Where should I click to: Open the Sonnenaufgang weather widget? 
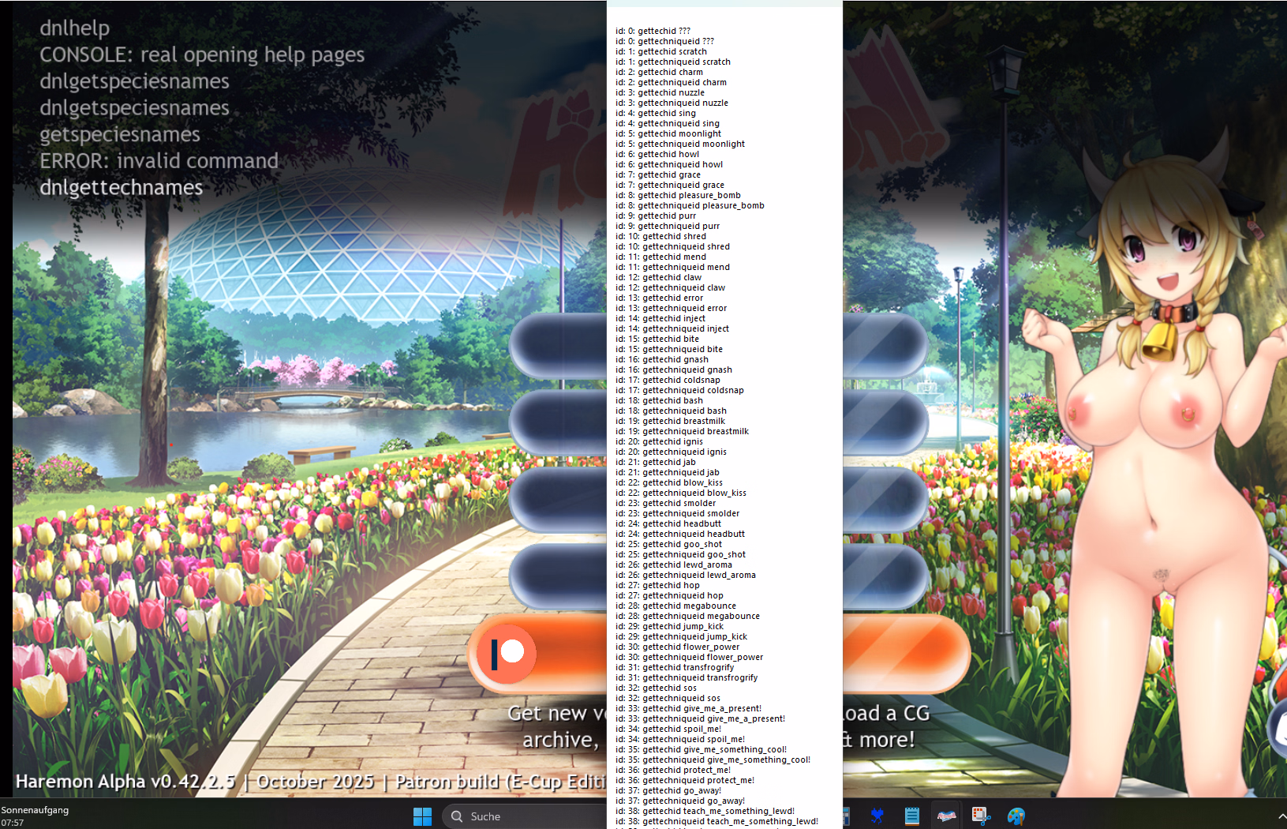[x=35, y=816]
